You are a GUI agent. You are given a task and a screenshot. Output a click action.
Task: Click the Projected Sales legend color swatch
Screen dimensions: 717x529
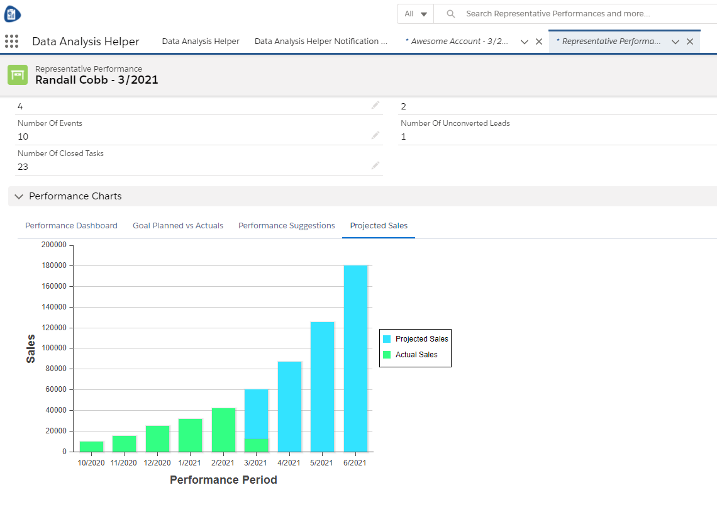tap(387, 339)
